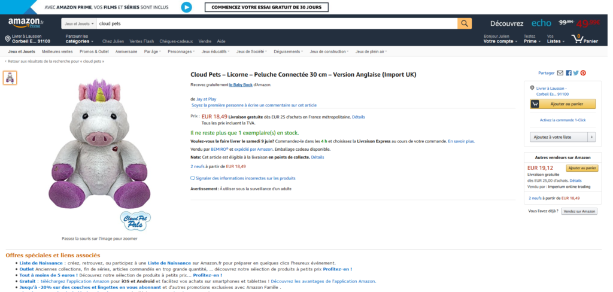Expand the Par âge submenu

pos(153,51)
